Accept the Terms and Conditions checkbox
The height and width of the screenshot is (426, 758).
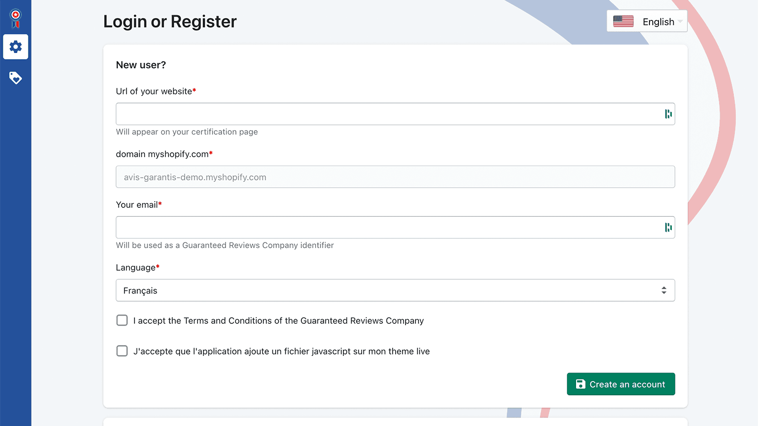tap(122, 320)
